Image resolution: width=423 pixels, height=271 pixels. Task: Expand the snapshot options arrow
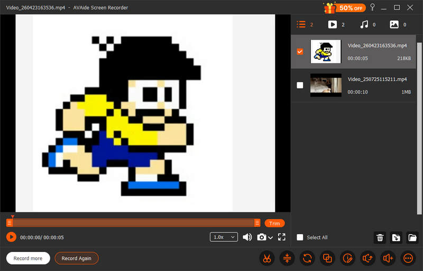pyautogui.click(x=271, y=238)
